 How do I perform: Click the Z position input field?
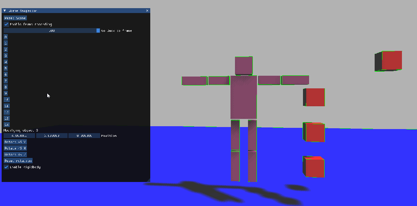click(84, 136)
